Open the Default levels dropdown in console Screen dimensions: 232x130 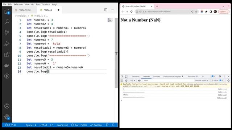coord(202,81)
